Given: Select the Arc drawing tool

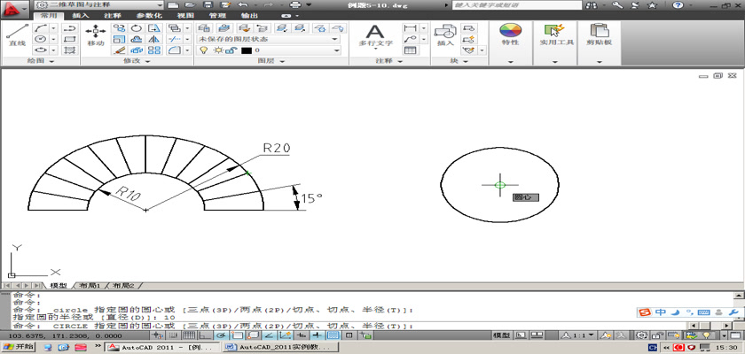Looking at the screenshot, I should 42,28.
